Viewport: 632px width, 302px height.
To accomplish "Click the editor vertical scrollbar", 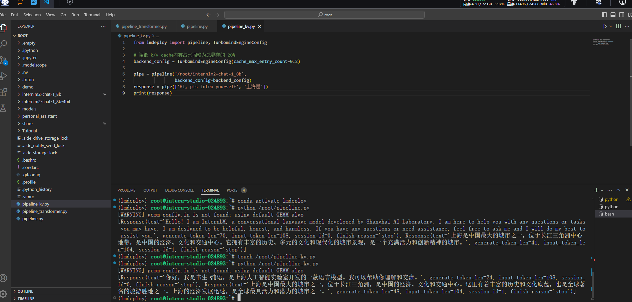I will tap(630, 93).
